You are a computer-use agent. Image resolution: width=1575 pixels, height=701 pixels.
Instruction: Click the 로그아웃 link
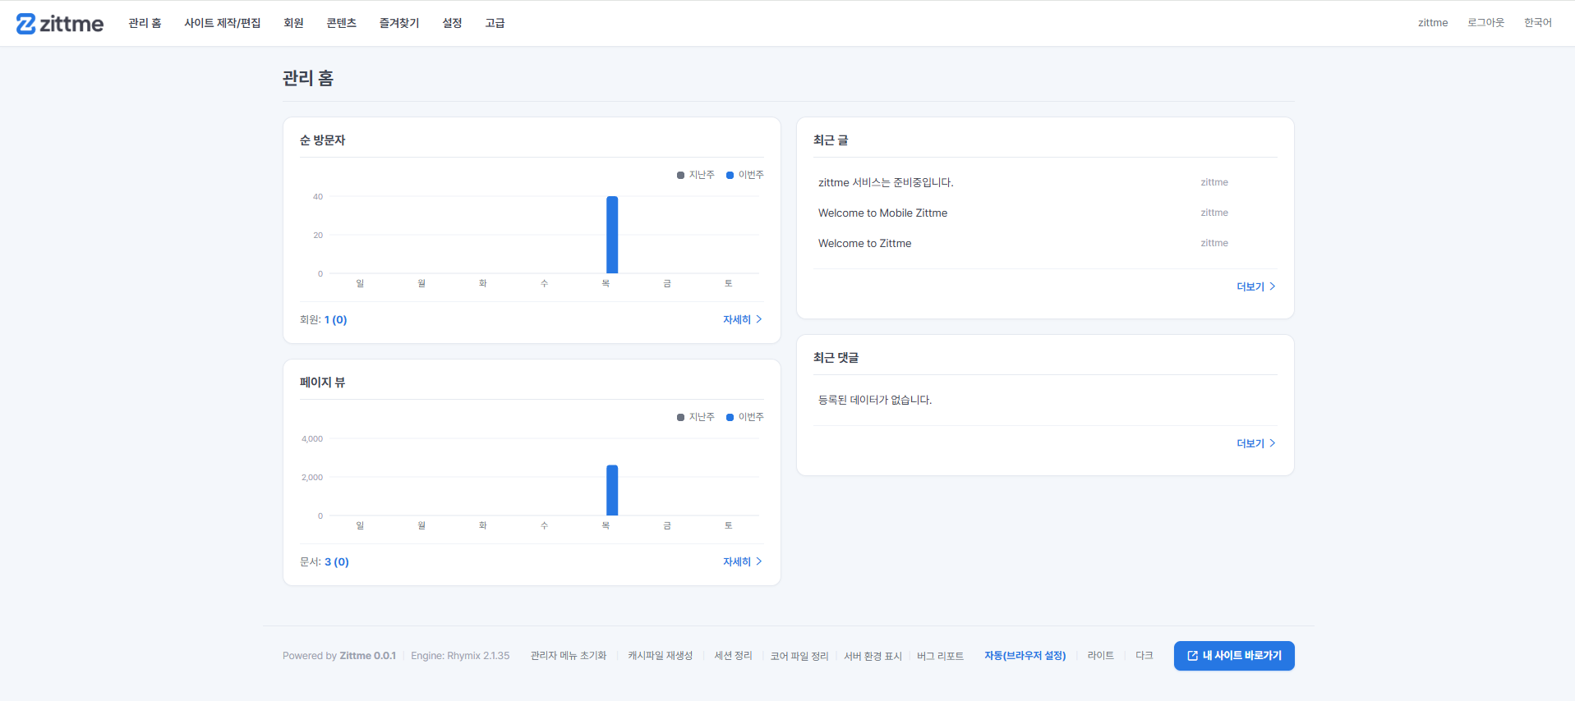1485,23
